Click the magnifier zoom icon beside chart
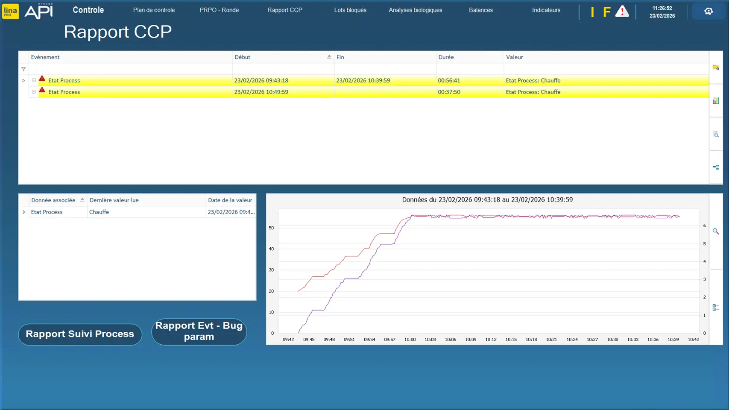This screenshot has height=410, width=729. click(x=716, y=231)
